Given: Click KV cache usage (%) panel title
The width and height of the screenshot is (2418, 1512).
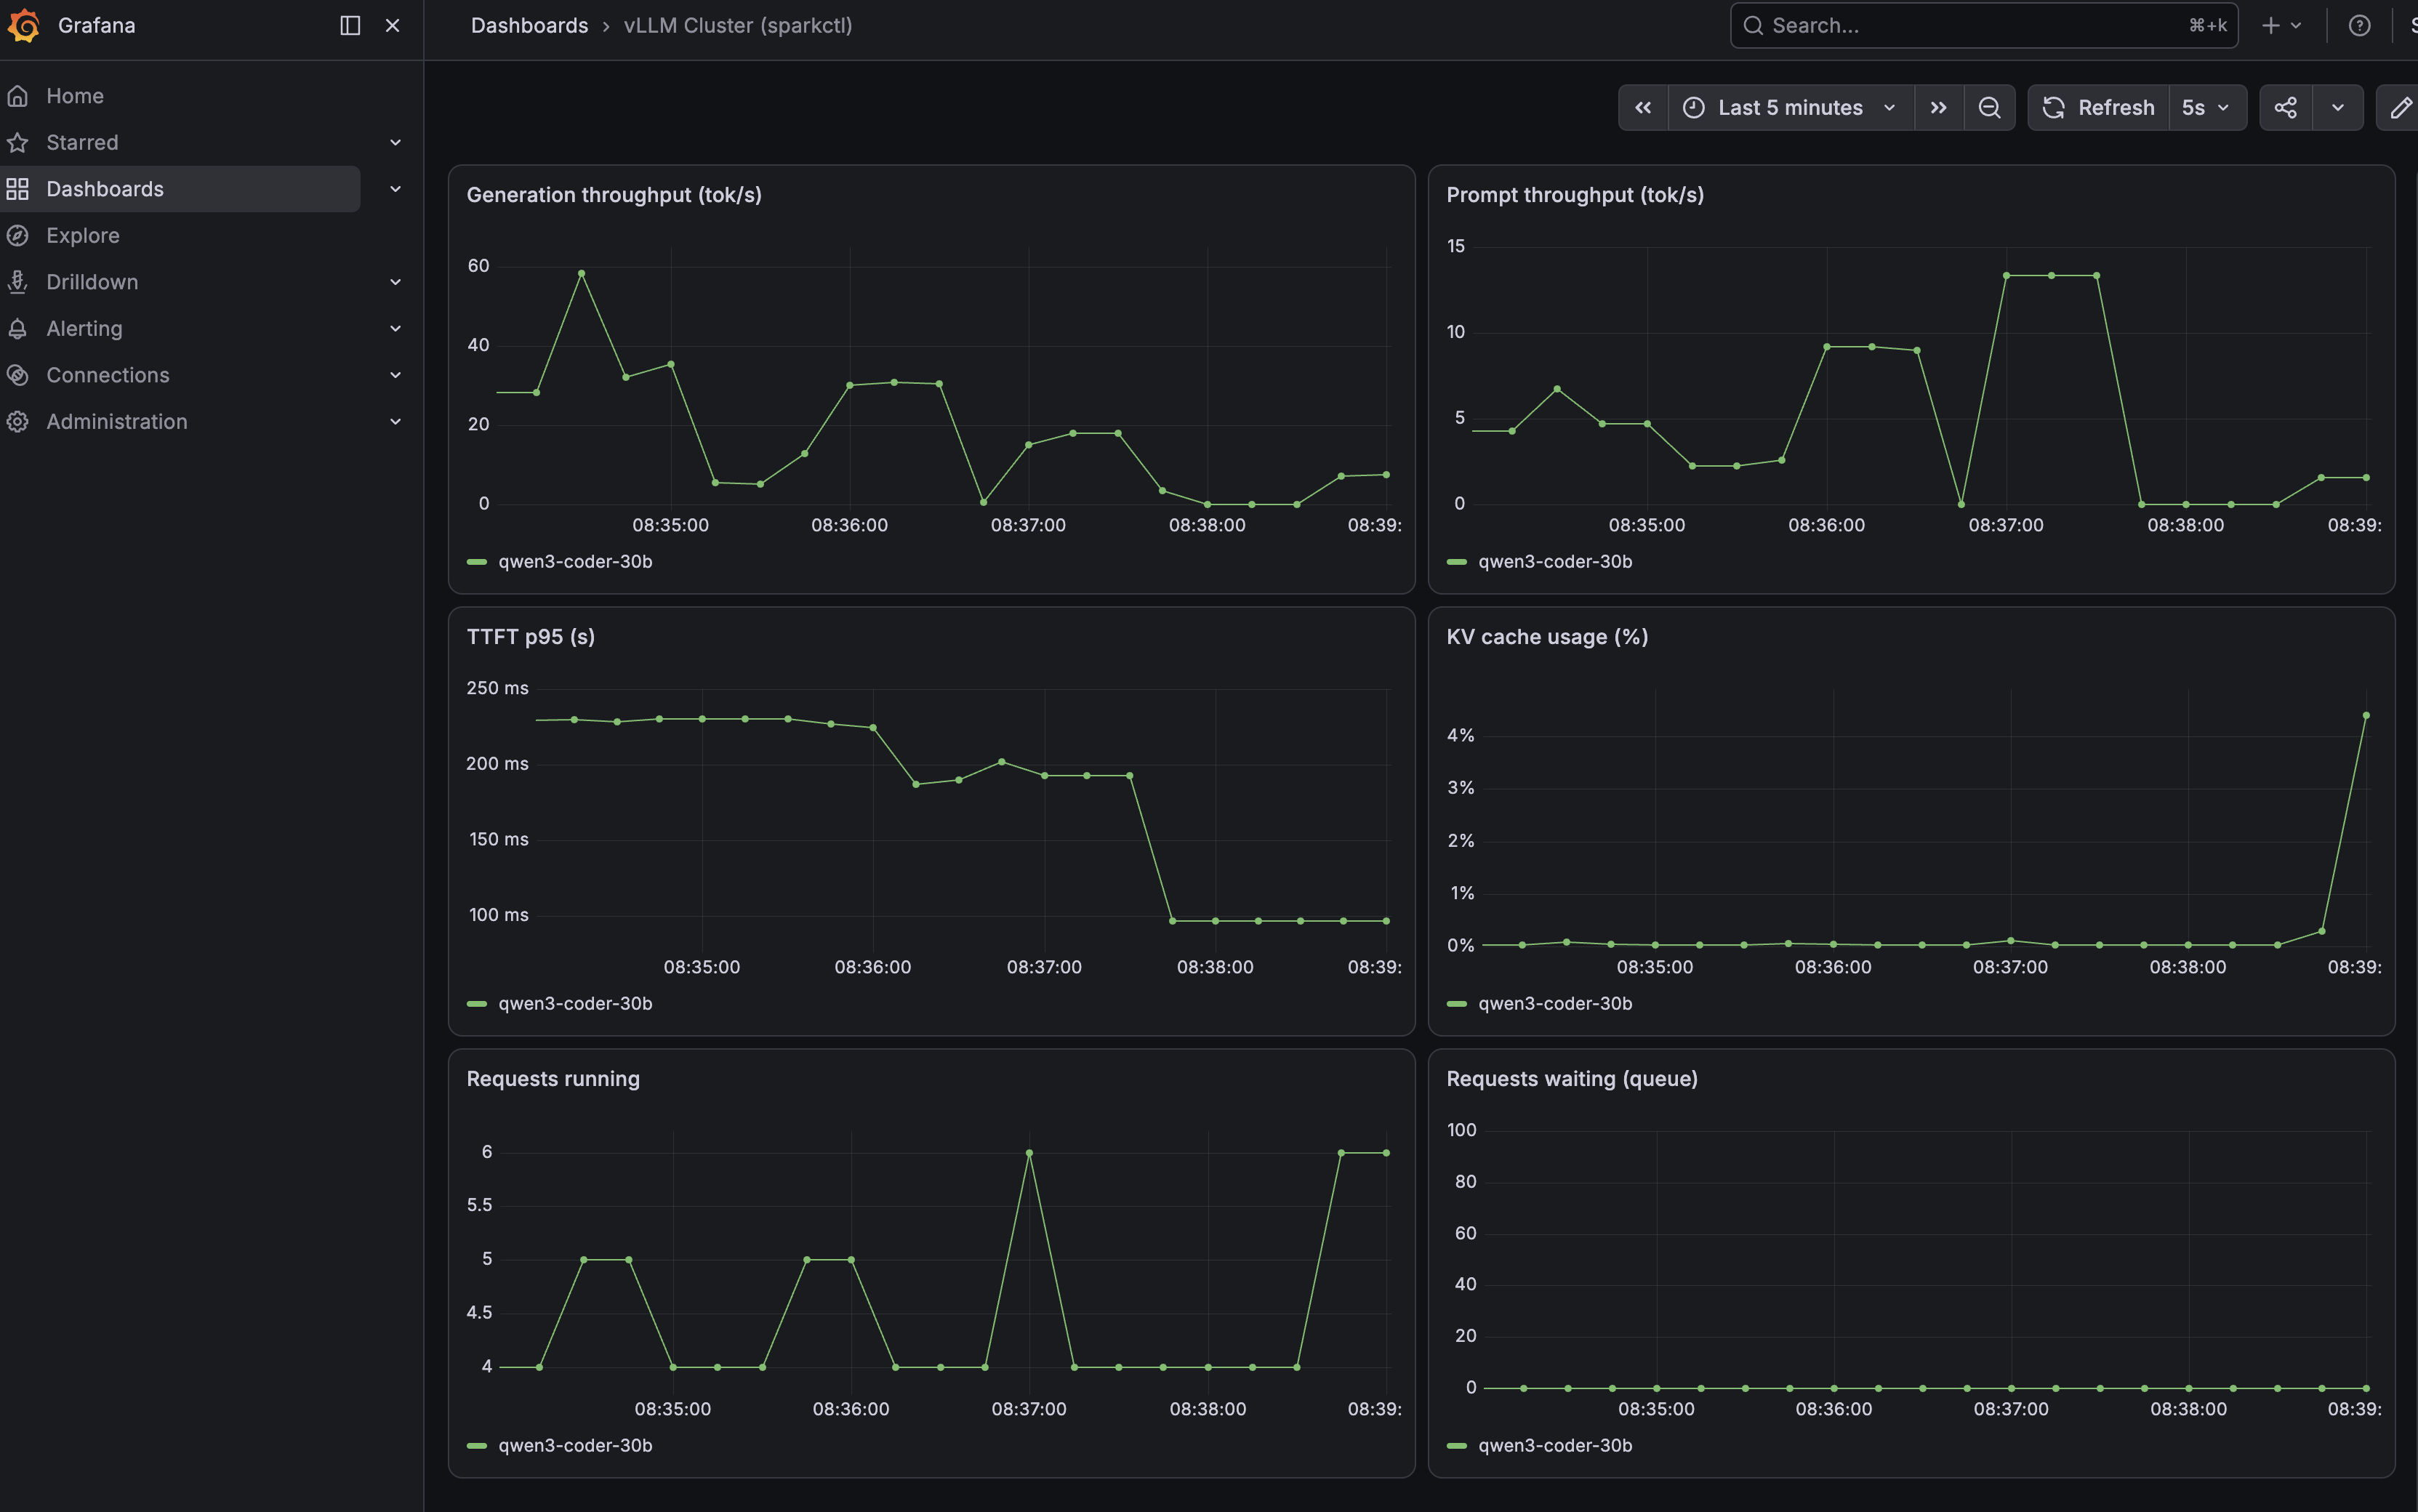Looking at the screenshot, I should (1547, 637).
